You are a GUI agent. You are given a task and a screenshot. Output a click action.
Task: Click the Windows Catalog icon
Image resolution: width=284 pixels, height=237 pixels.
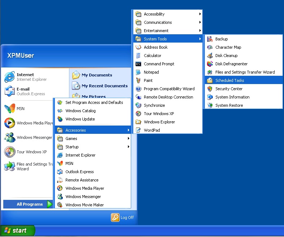(x=60, y=111)
